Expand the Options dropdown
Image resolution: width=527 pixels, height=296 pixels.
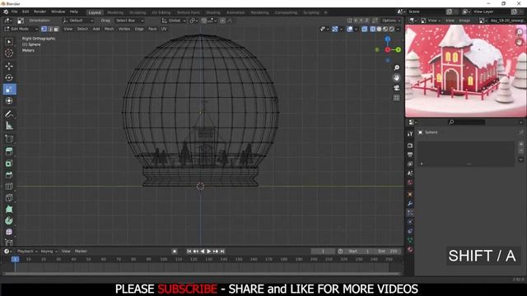pyautogui.click(x=391, y=21)
